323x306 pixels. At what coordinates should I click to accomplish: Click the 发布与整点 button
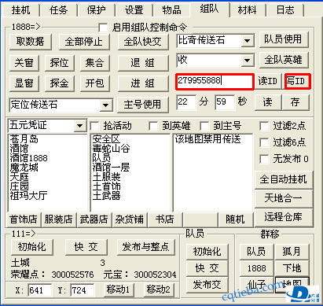[x=145, y=247]
